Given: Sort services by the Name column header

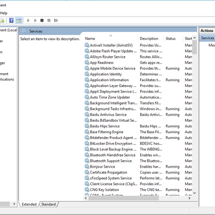Looking at the screenshot, I should tap(110, 38).
